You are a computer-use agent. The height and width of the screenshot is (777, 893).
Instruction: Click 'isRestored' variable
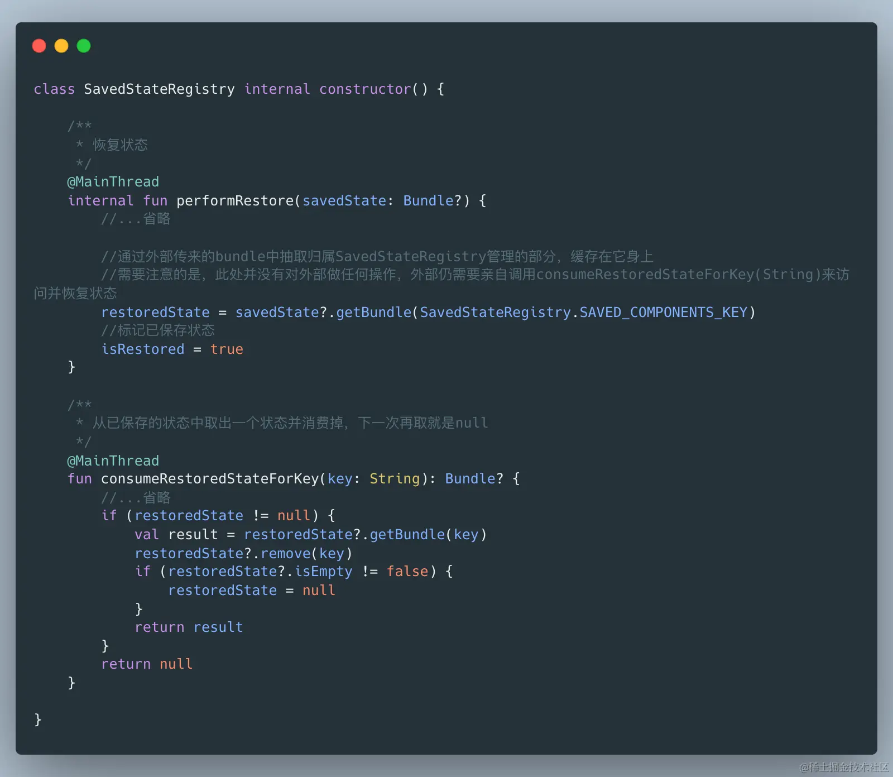(143, 349)
